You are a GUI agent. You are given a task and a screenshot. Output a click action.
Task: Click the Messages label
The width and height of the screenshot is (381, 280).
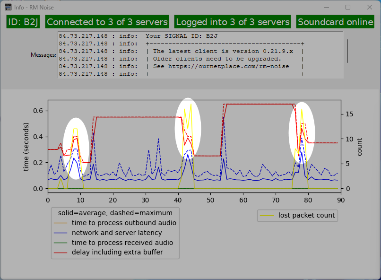[x=43, y=55]
